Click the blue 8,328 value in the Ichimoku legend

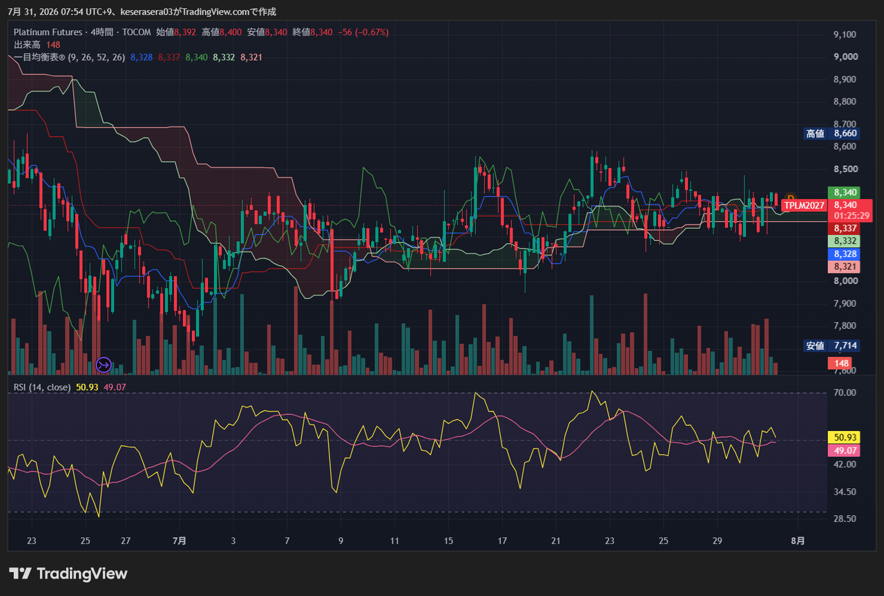(x=142, y=57)
